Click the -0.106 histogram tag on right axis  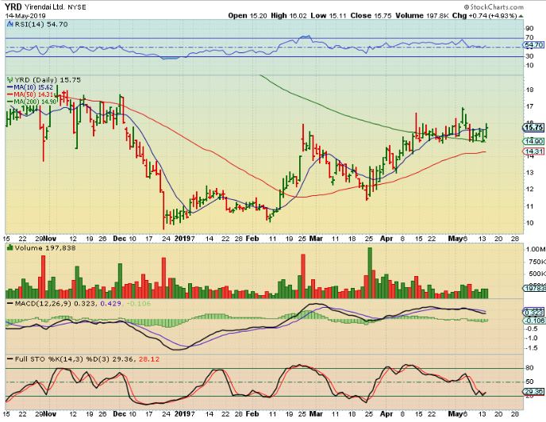tap(534, 320)
